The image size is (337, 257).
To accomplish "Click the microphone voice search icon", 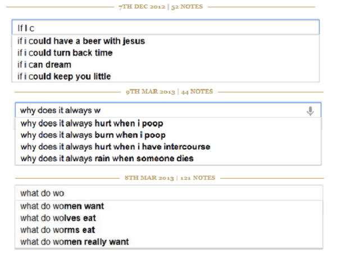I will [x=310, y=111].
